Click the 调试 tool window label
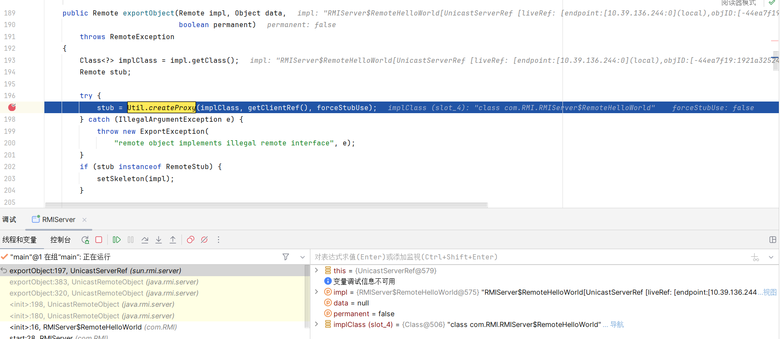The width and height of the screenshot is (781, 339). click(9, 219)
